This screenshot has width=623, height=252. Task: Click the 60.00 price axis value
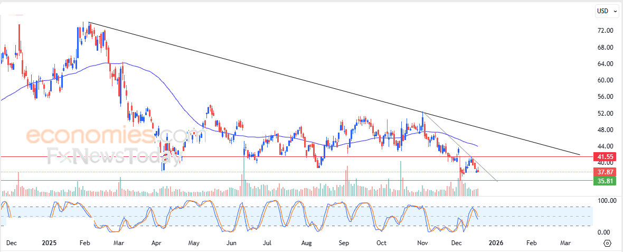coord(606,80)
